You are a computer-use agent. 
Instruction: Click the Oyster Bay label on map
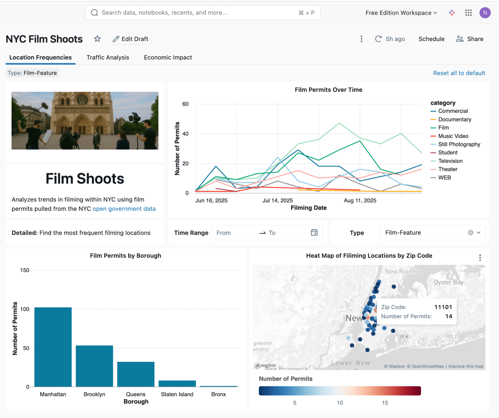click(x=448, y=282)
